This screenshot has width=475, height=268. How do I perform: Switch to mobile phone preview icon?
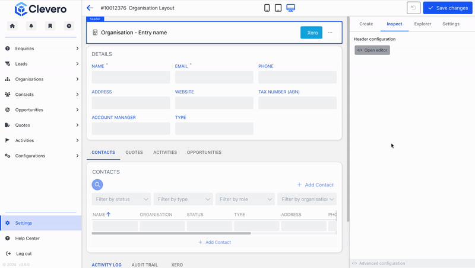267,8
